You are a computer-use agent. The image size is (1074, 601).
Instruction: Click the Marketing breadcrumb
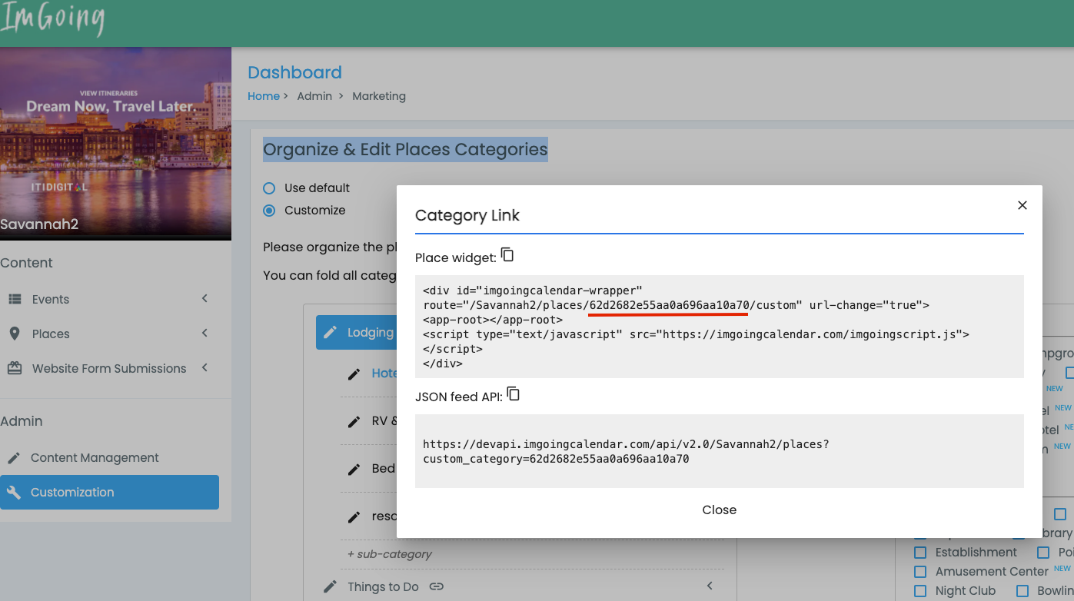pyautogui.click(x=379, y=96)
